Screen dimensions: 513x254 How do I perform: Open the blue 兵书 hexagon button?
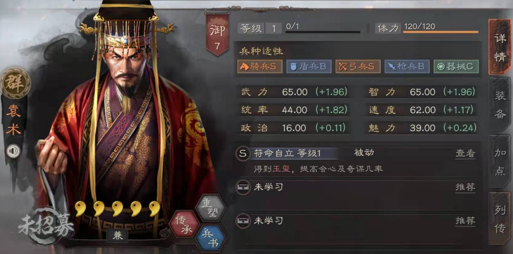[x=210, y=238]
